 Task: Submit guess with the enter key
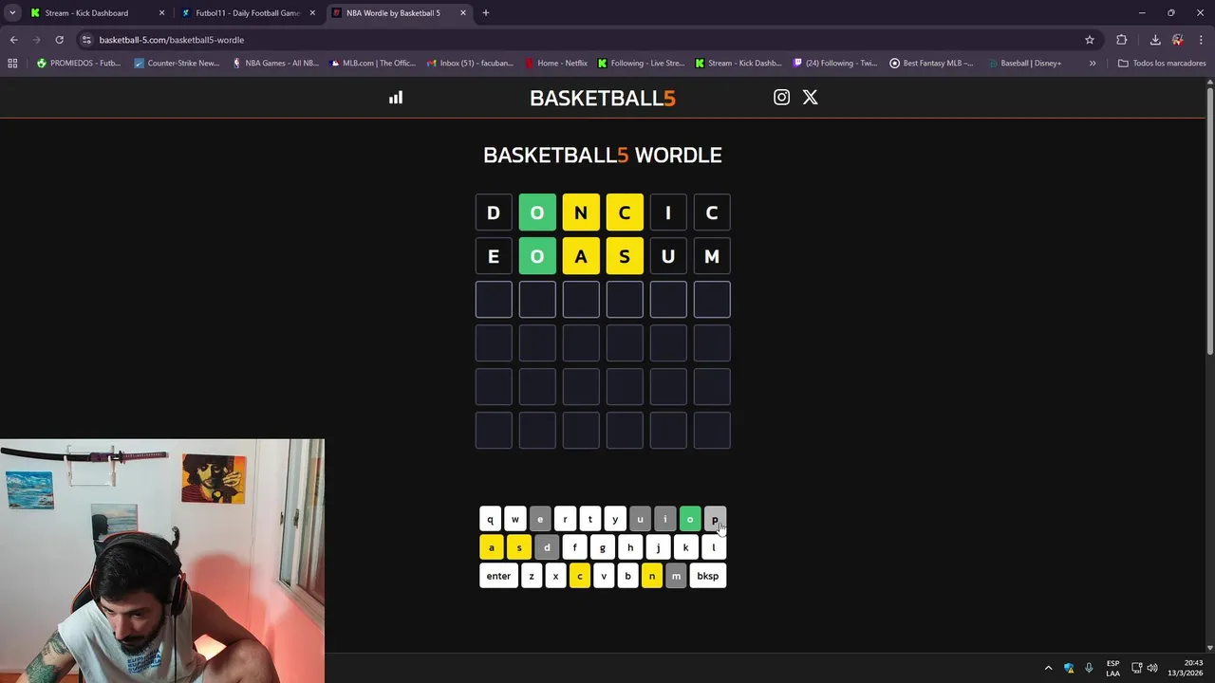(x=498, y=576)
